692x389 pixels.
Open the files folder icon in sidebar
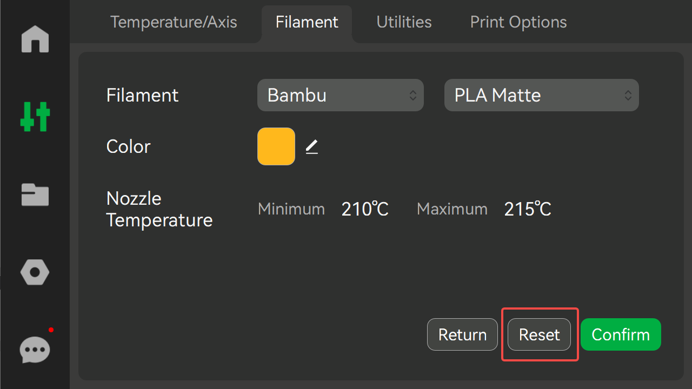[x=35, y=194]
